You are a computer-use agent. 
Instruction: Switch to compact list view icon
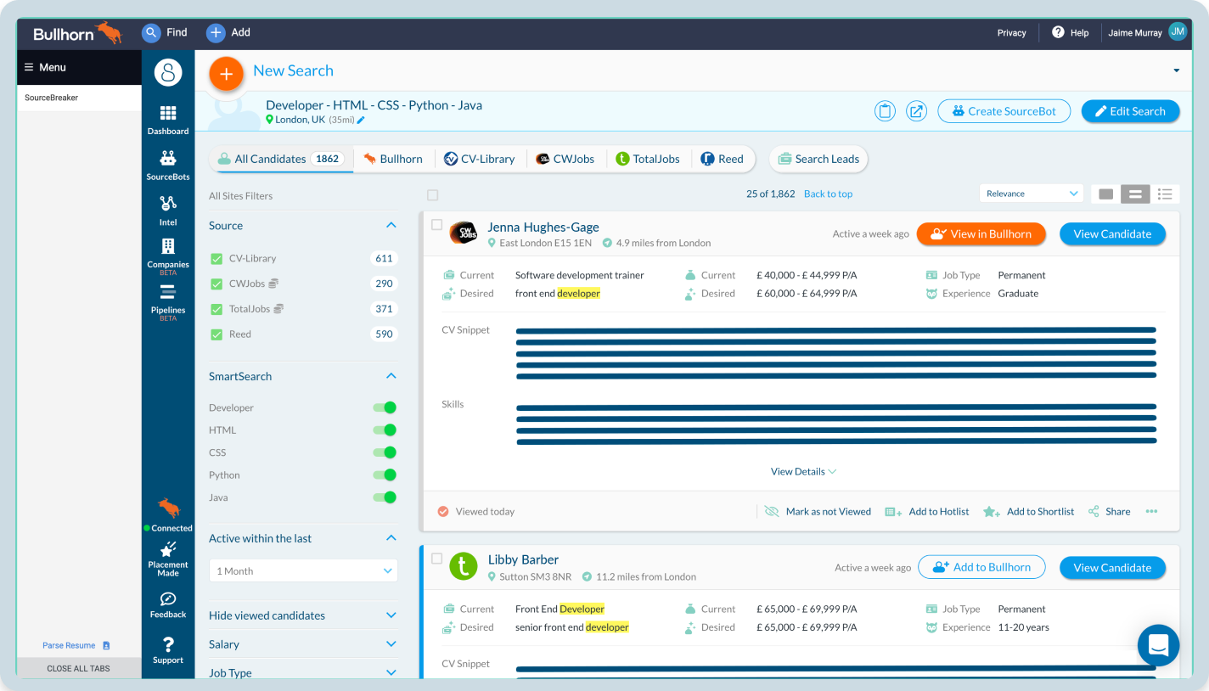1165,194
